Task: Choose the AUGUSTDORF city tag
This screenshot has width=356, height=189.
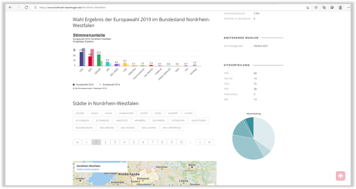Action: 199,120
